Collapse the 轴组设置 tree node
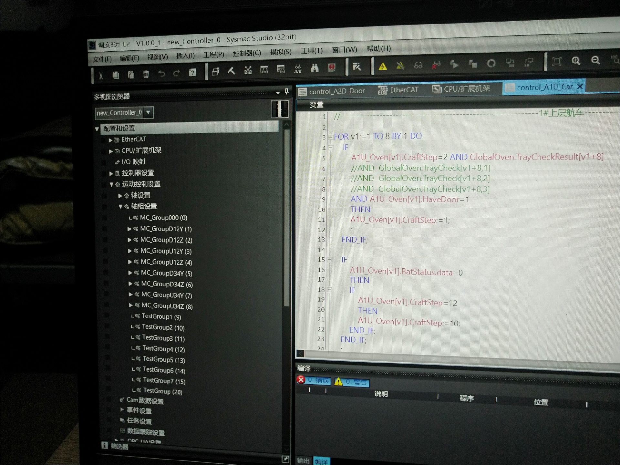Screen dimensions: 620x465 click(120, 206)
